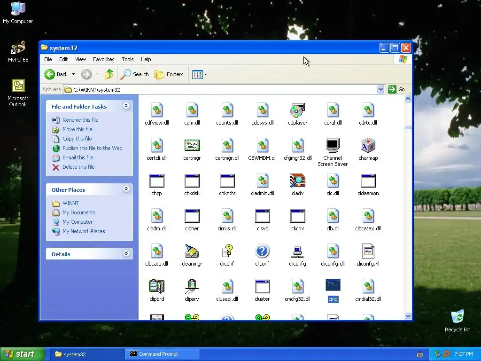The height and width of the screenshot is (361, 481).
Task: Click Rename this file link
Action: coord(80,120)
